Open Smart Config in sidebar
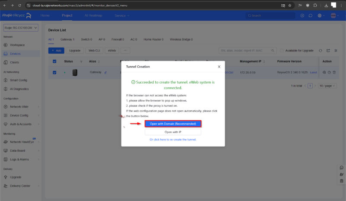Image resolution: width=346 pixels, height=201 pixels. click(x=19, y=80)
